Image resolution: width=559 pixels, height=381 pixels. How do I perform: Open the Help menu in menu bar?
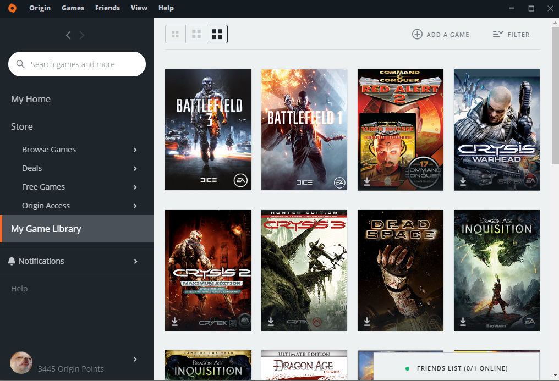pos(166,8)
